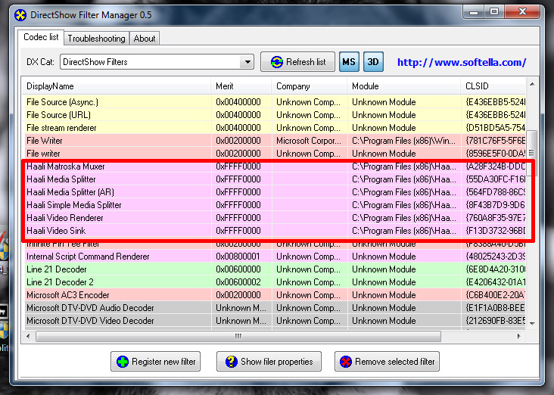Select the Haali Media Splitter row
Viewport: 554px width, 395px height.
coord(275,179)
